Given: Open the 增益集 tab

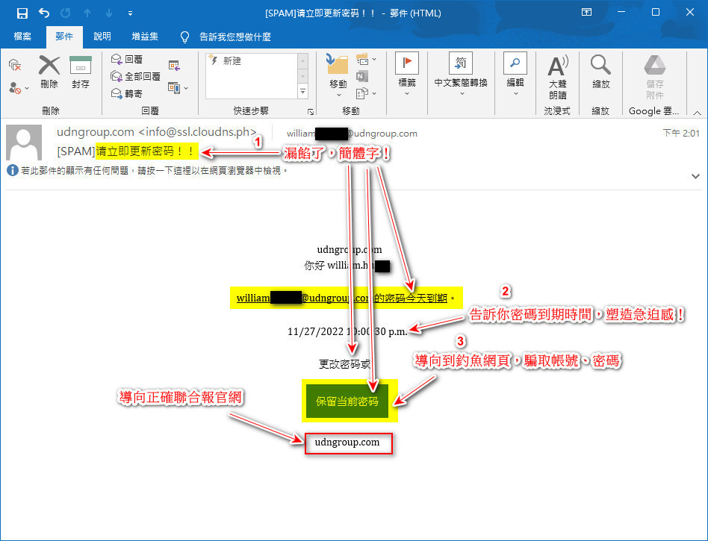Looking at the screenshot, I should click(x=144, y=37).
